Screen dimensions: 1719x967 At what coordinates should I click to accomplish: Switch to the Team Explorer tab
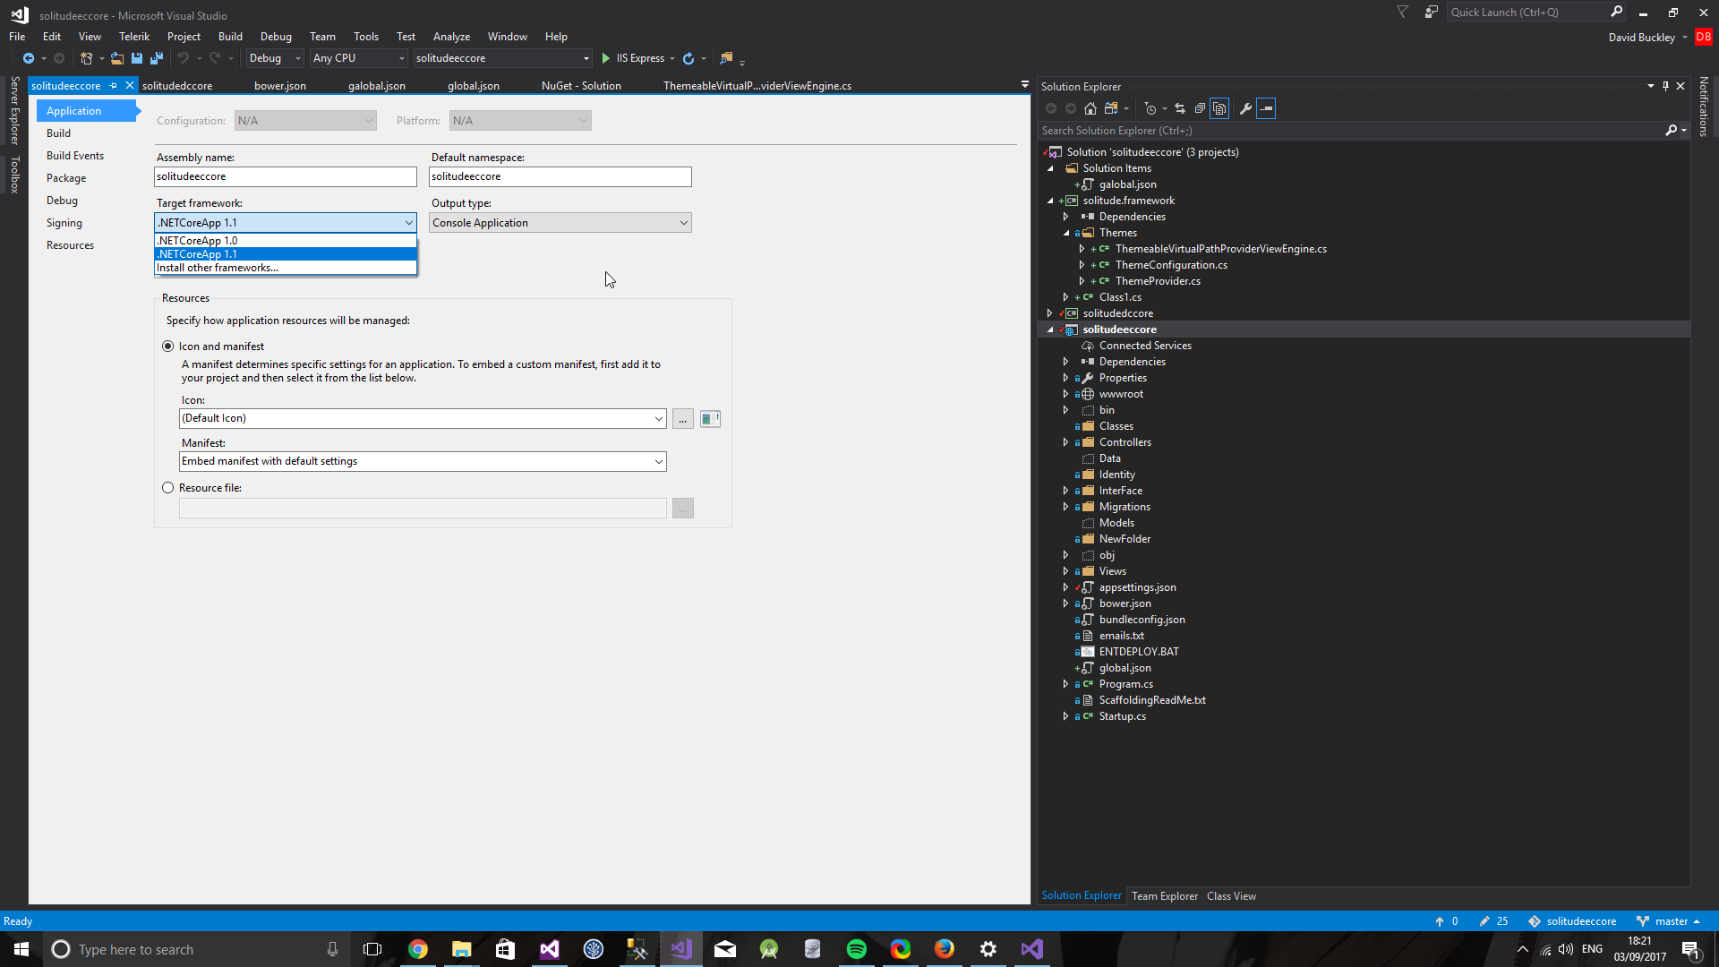(x=1165, y=896)
